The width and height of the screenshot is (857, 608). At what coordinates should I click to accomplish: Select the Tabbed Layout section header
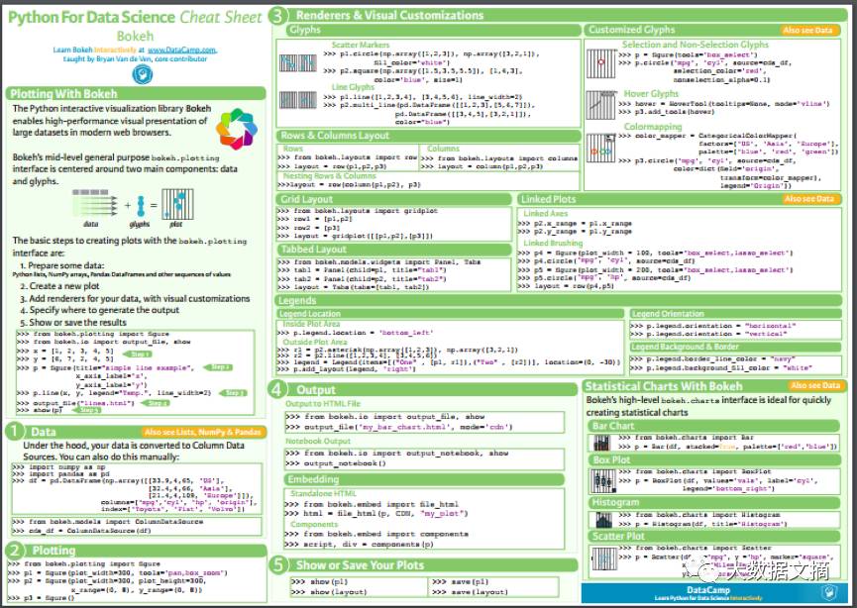coord(314,250)
